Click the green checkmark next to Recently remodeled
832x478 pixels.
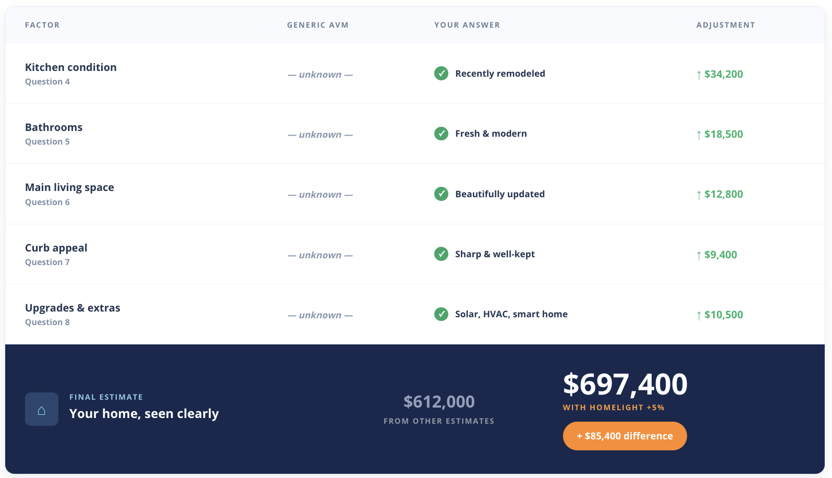[441, 74]
